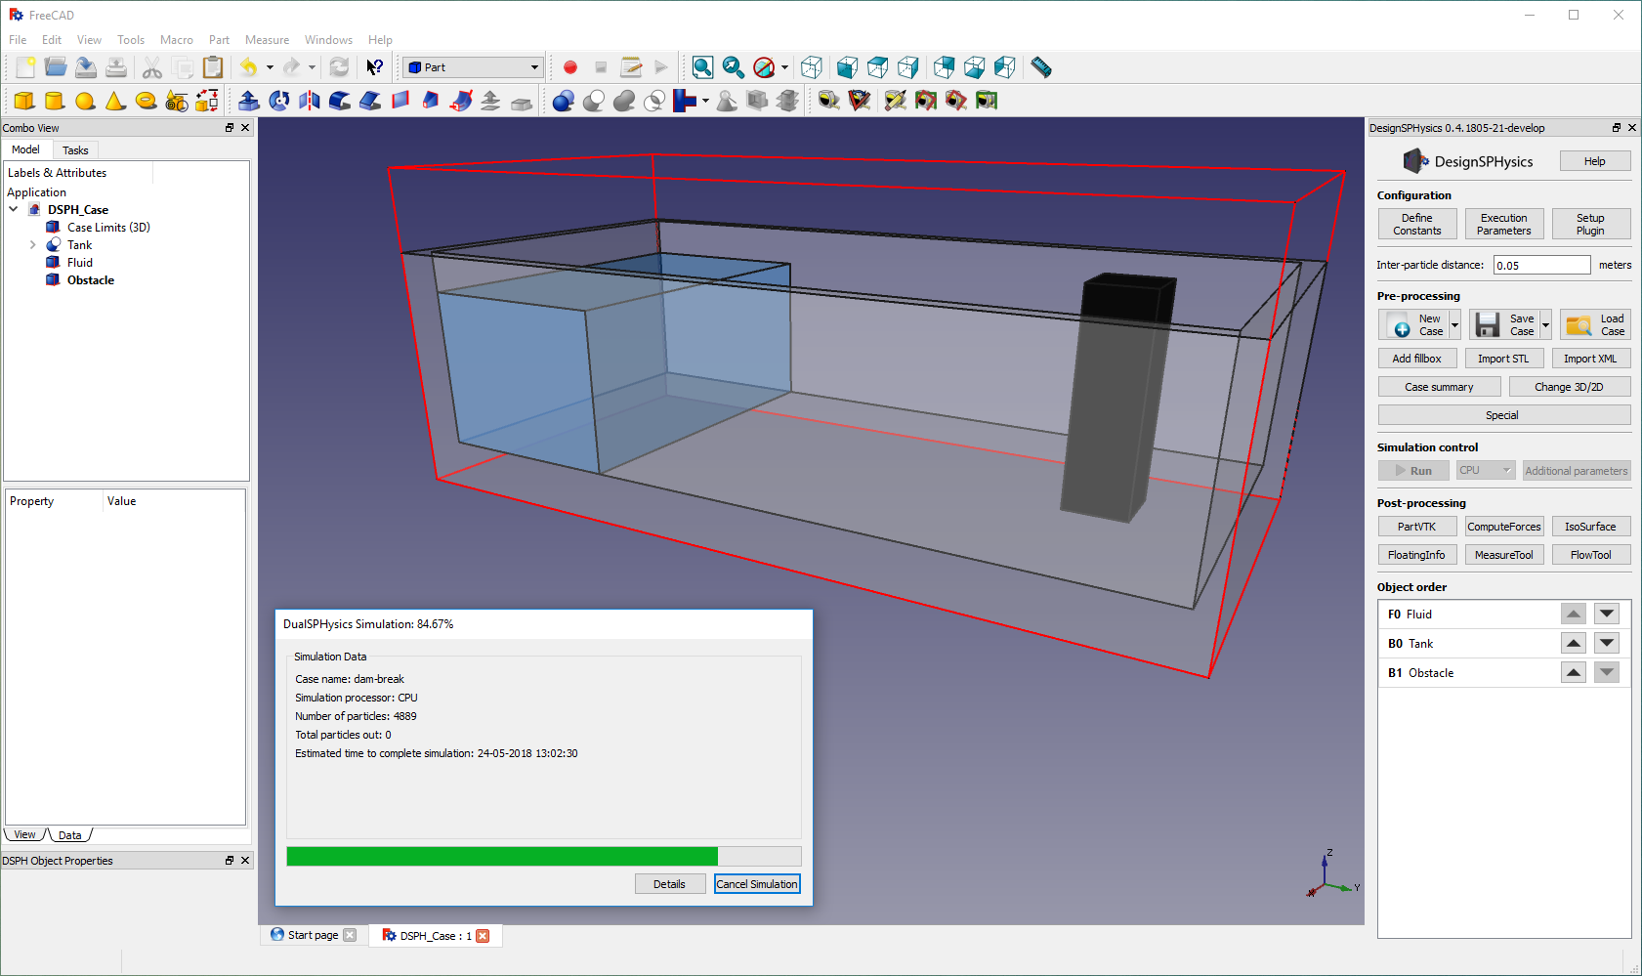Move Fluid down in object order

pyautogui.click(x=1607, y=614)
